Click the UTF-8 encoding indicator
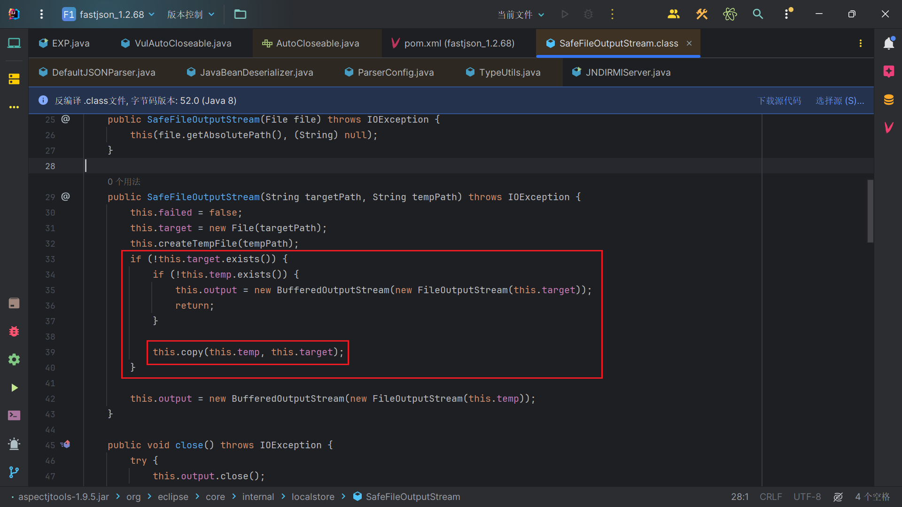This screenshot has height=507, width=902. click(807, 497)
